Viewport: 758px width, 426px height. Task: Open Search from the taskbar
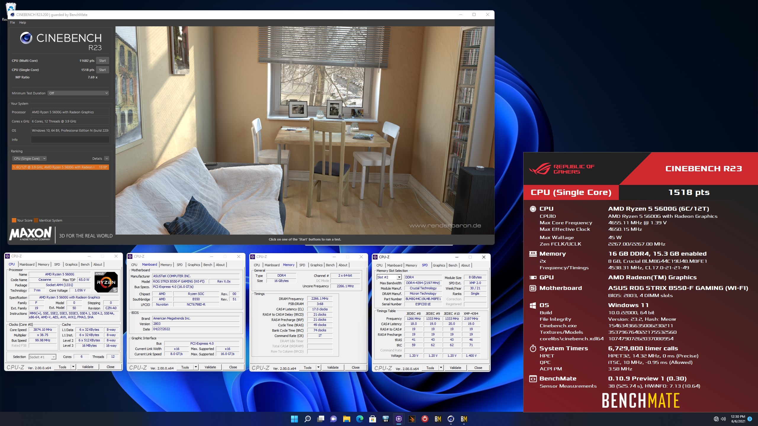(307, 419)
